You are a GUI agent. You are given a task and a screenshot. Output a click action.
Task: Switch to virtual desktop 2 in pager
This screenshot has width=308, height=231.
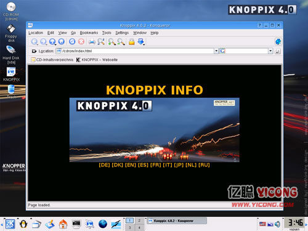click(x=139, y=221)
